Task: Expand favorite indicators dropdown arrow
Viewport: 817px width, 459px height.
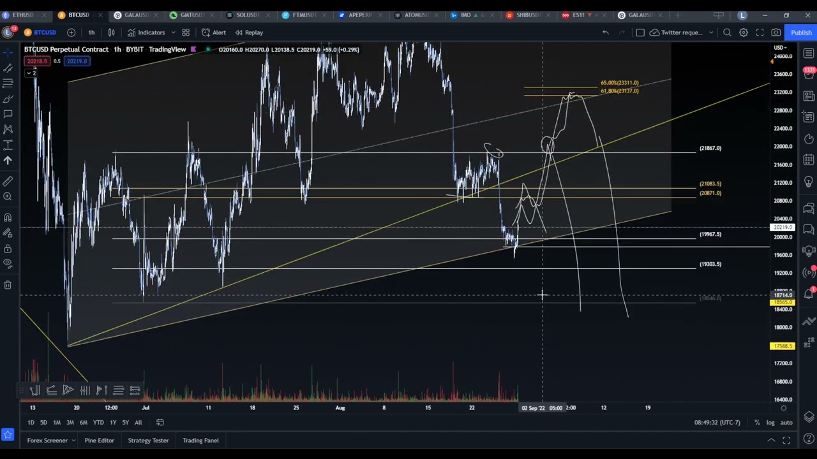Action: (x=173, y=33)
